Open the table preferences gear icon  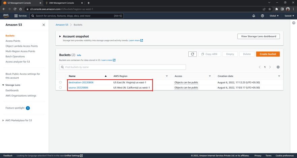(278, 67)
